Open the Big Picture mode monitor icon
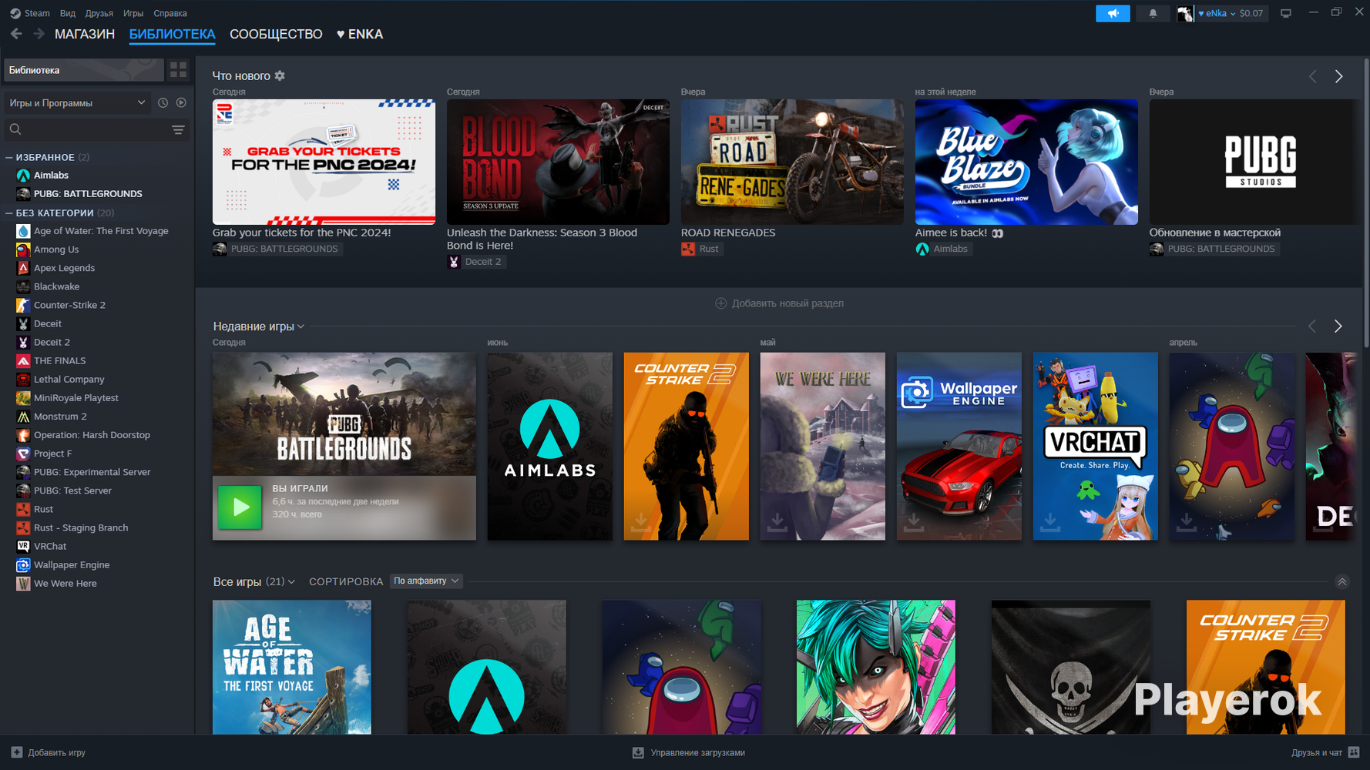1370x770 pixels. coord(1285,13)
